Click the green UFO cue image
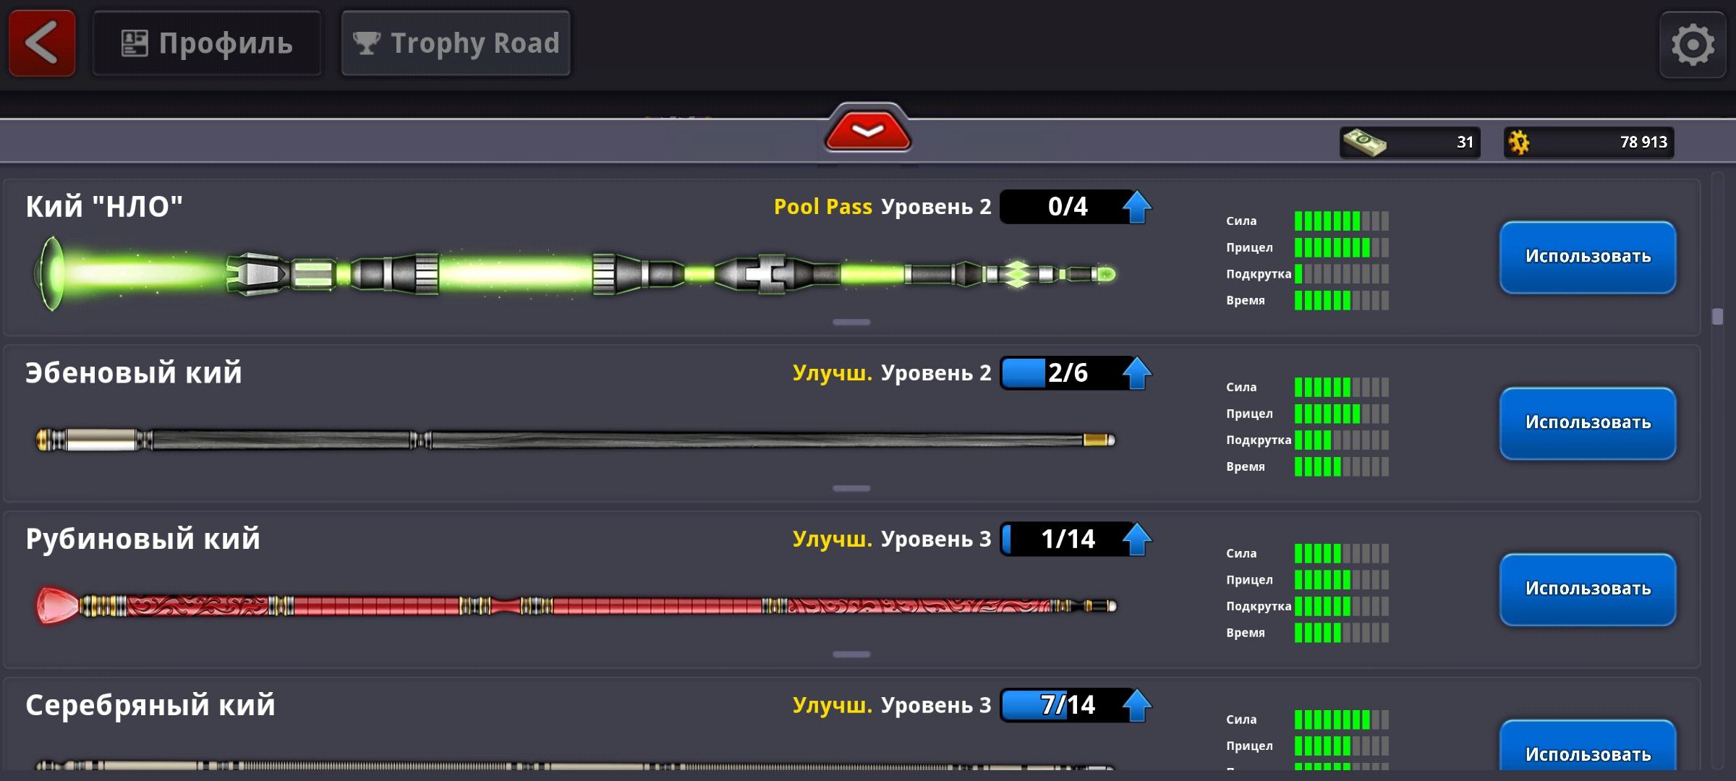 pyautogui.click(x=575, y=274)
